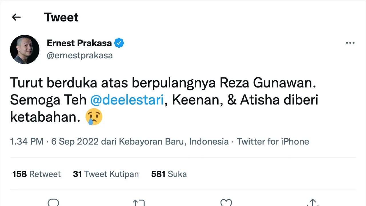Like the tweet with the heart icon
The height and width of the screenshot is (206, 366).
coord(226,203)
